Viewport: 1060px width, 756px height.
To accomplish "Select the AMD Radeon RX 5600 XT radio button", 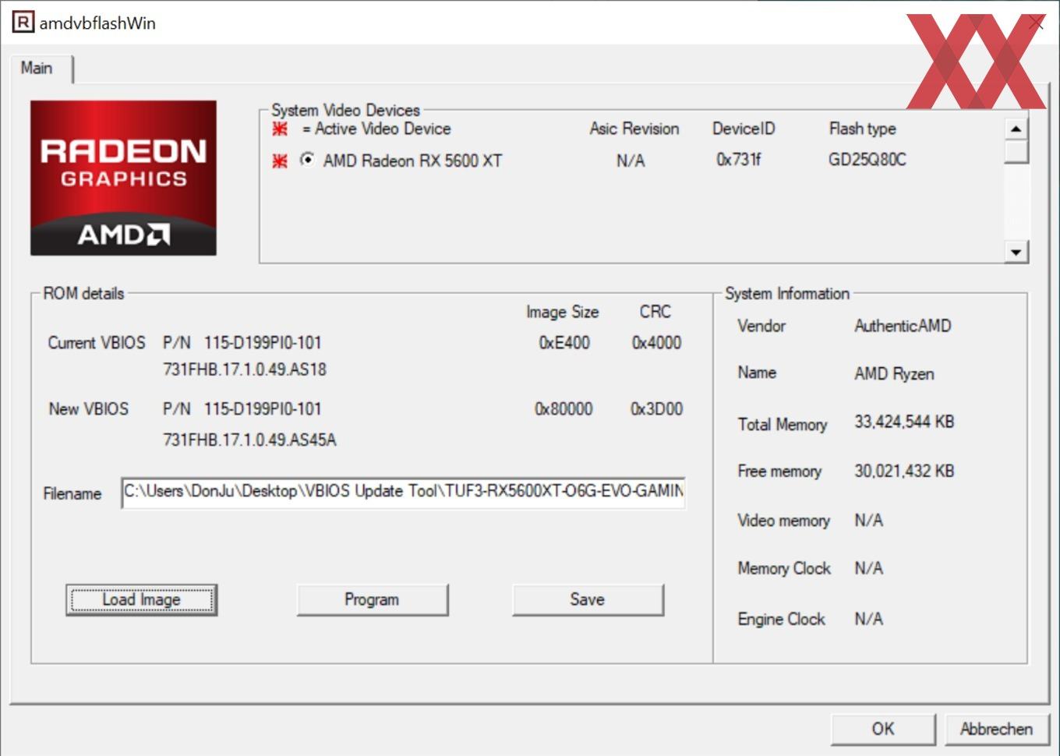I will point(308,159).
